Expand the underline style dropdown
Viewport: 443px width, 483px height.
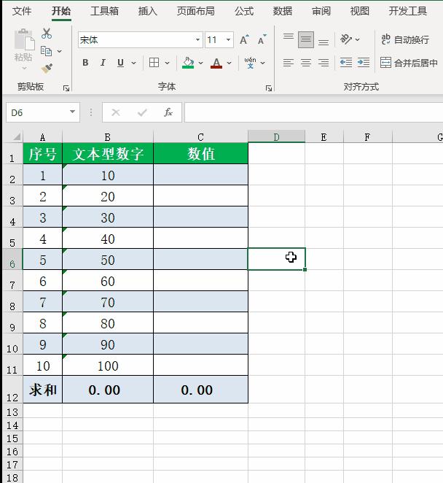(x=134, y=63)
